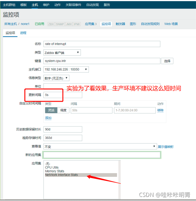Open the 维护 menu item
This screenshot has height=201, width=196.
(46, 5)
